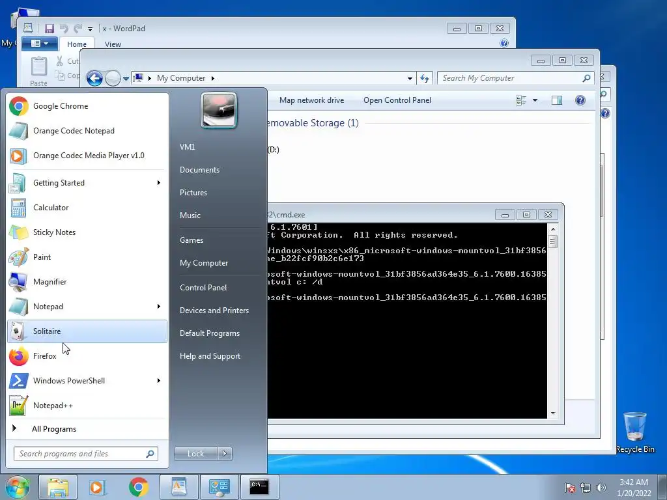Click Action Center flag tray icon
Viewport: 667px width, 500px height.
click(x=570, y=488)
